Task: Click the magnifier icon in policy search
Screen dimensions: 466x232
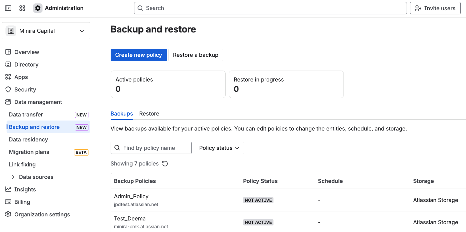Action: click(117, 148)
